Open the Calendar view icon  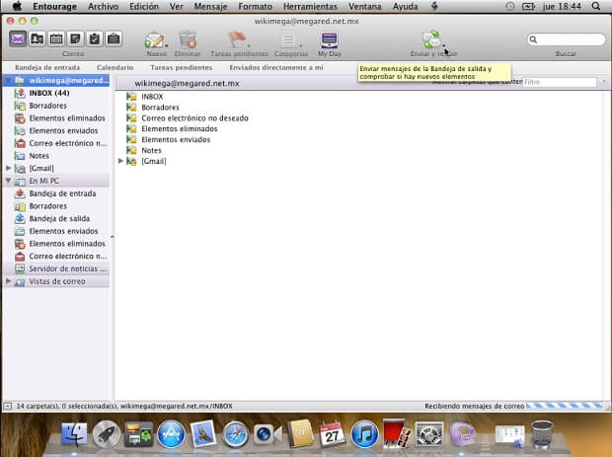pyautogui.click(x=56, y=39)
